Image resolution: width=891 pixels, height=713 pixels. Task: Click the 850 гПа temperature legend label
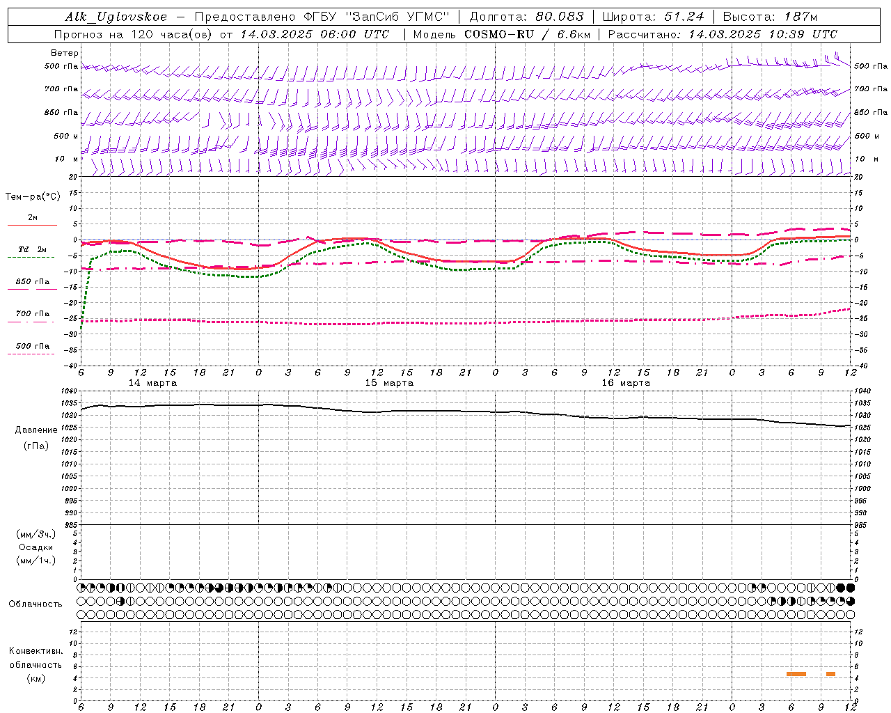[x=33, y=282]
